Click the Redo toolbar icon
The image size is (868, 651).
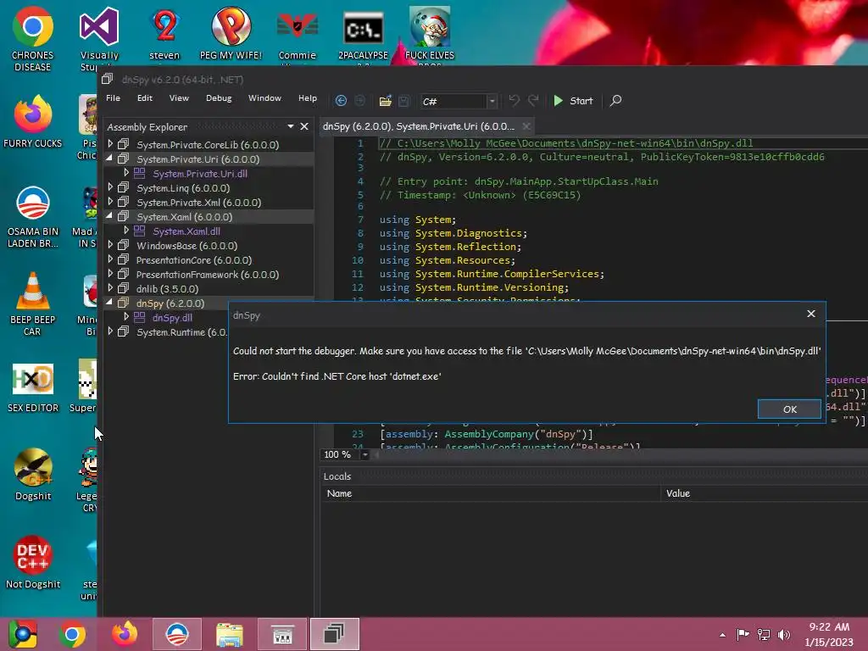coord(532,100)
